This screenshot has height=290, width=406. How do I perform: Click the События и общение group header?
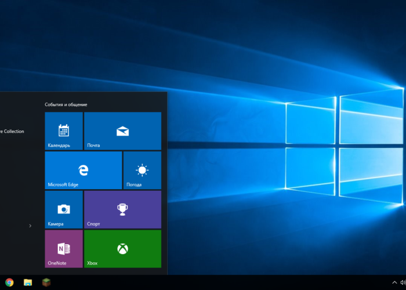(x=66, y=104)
